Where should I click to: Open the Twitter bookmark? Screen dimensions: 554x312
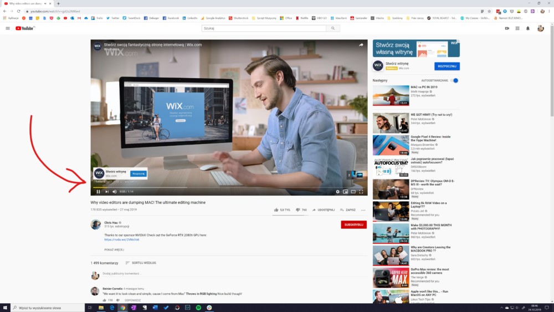[112, 18]
